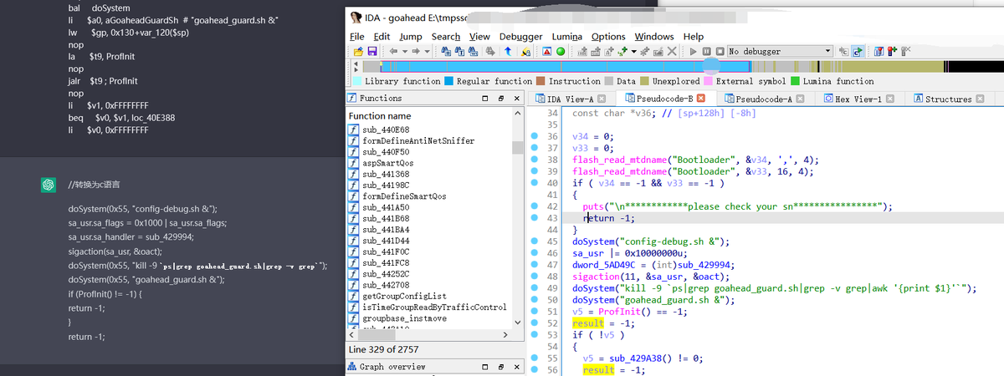Click the IDA application icon in title bar
The width and height of the screenshot is (1004, 376).
(x=355, y=17)
